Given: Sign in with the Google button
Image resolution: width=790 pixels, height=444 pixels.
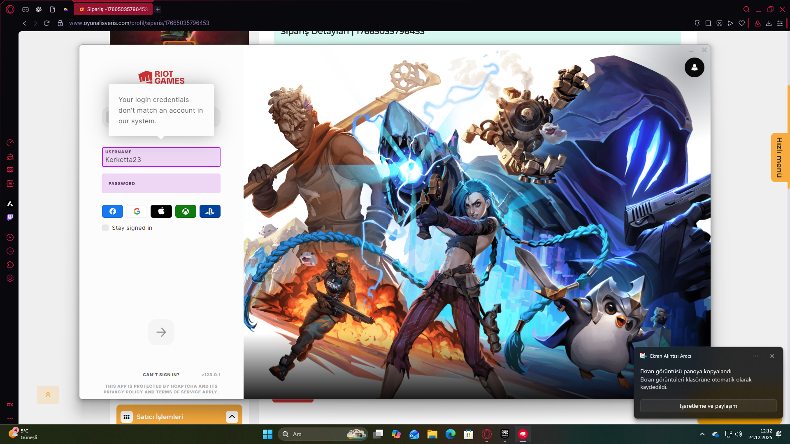Looking at the screenshot, I should [137, 211].
